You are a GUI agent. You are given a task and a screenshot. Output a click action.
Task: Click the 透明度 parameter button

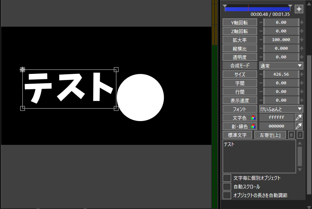coord(239,57)
